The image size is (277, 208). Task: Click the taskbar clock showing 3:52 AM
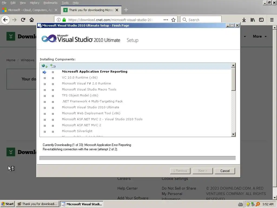point(268,204)
